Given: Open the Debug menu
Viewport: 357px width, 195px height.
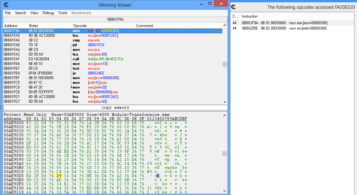Looking at the screenshot, I should point(48,13).
